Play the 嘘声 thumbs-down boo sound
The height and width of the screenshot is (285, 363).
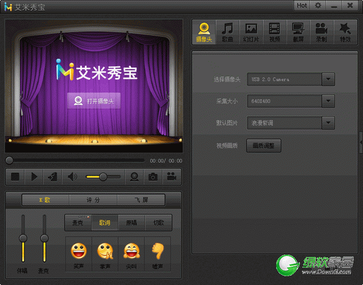coord(158,254)
